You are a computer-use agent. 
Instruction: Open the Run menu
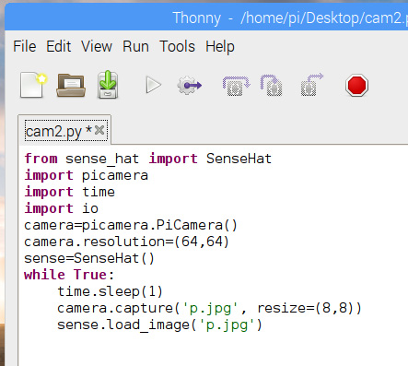coord(135,47)
